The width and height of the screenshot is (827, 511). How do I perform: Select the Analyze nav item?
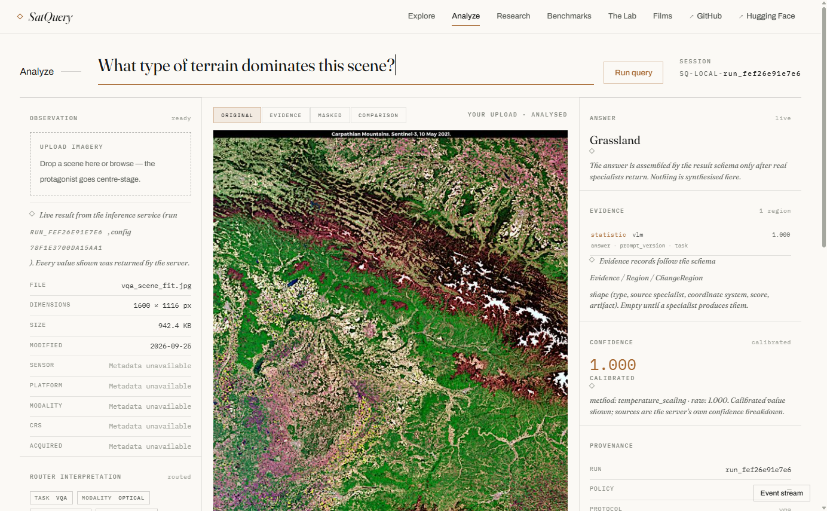465,16
